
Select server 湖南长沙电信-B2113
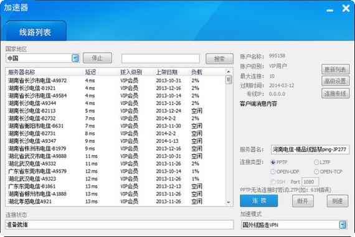(115, 111)
